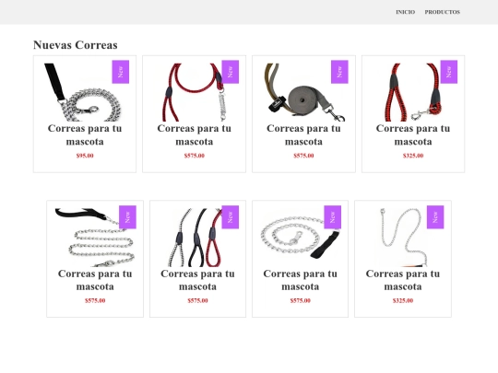The image size is (498, 373).
Task: Click the long chain with black handle image
Action: pyautogui.click(x=95, y=238)
